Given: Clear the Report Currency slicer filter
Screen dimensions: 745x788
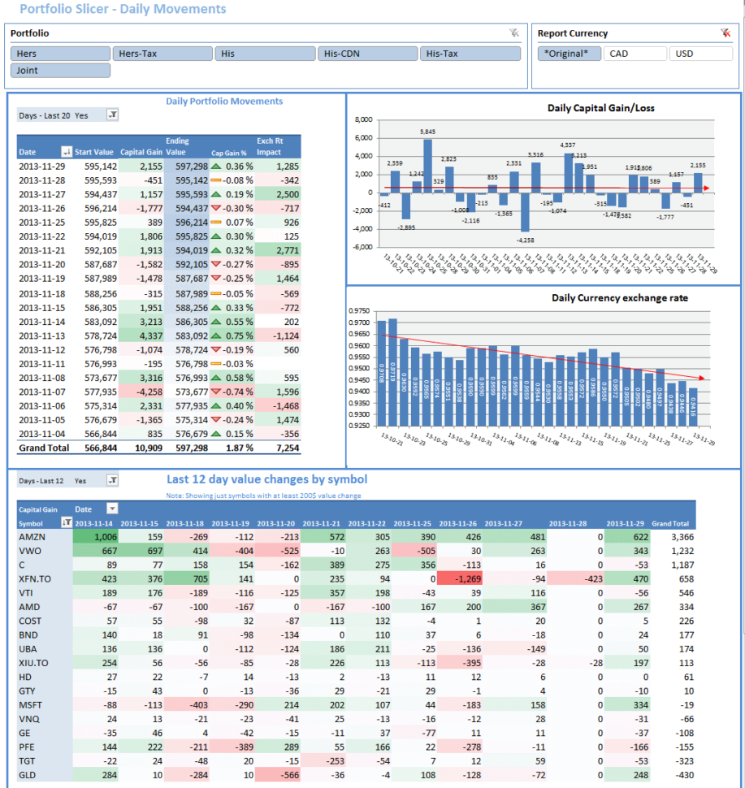Looking at the screenshot, I should point(724,32).
